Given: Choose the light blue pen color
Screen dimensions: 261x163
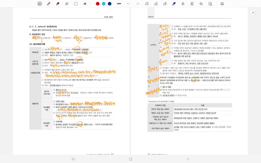Looking at the screenshot, I should click(103, 4).
